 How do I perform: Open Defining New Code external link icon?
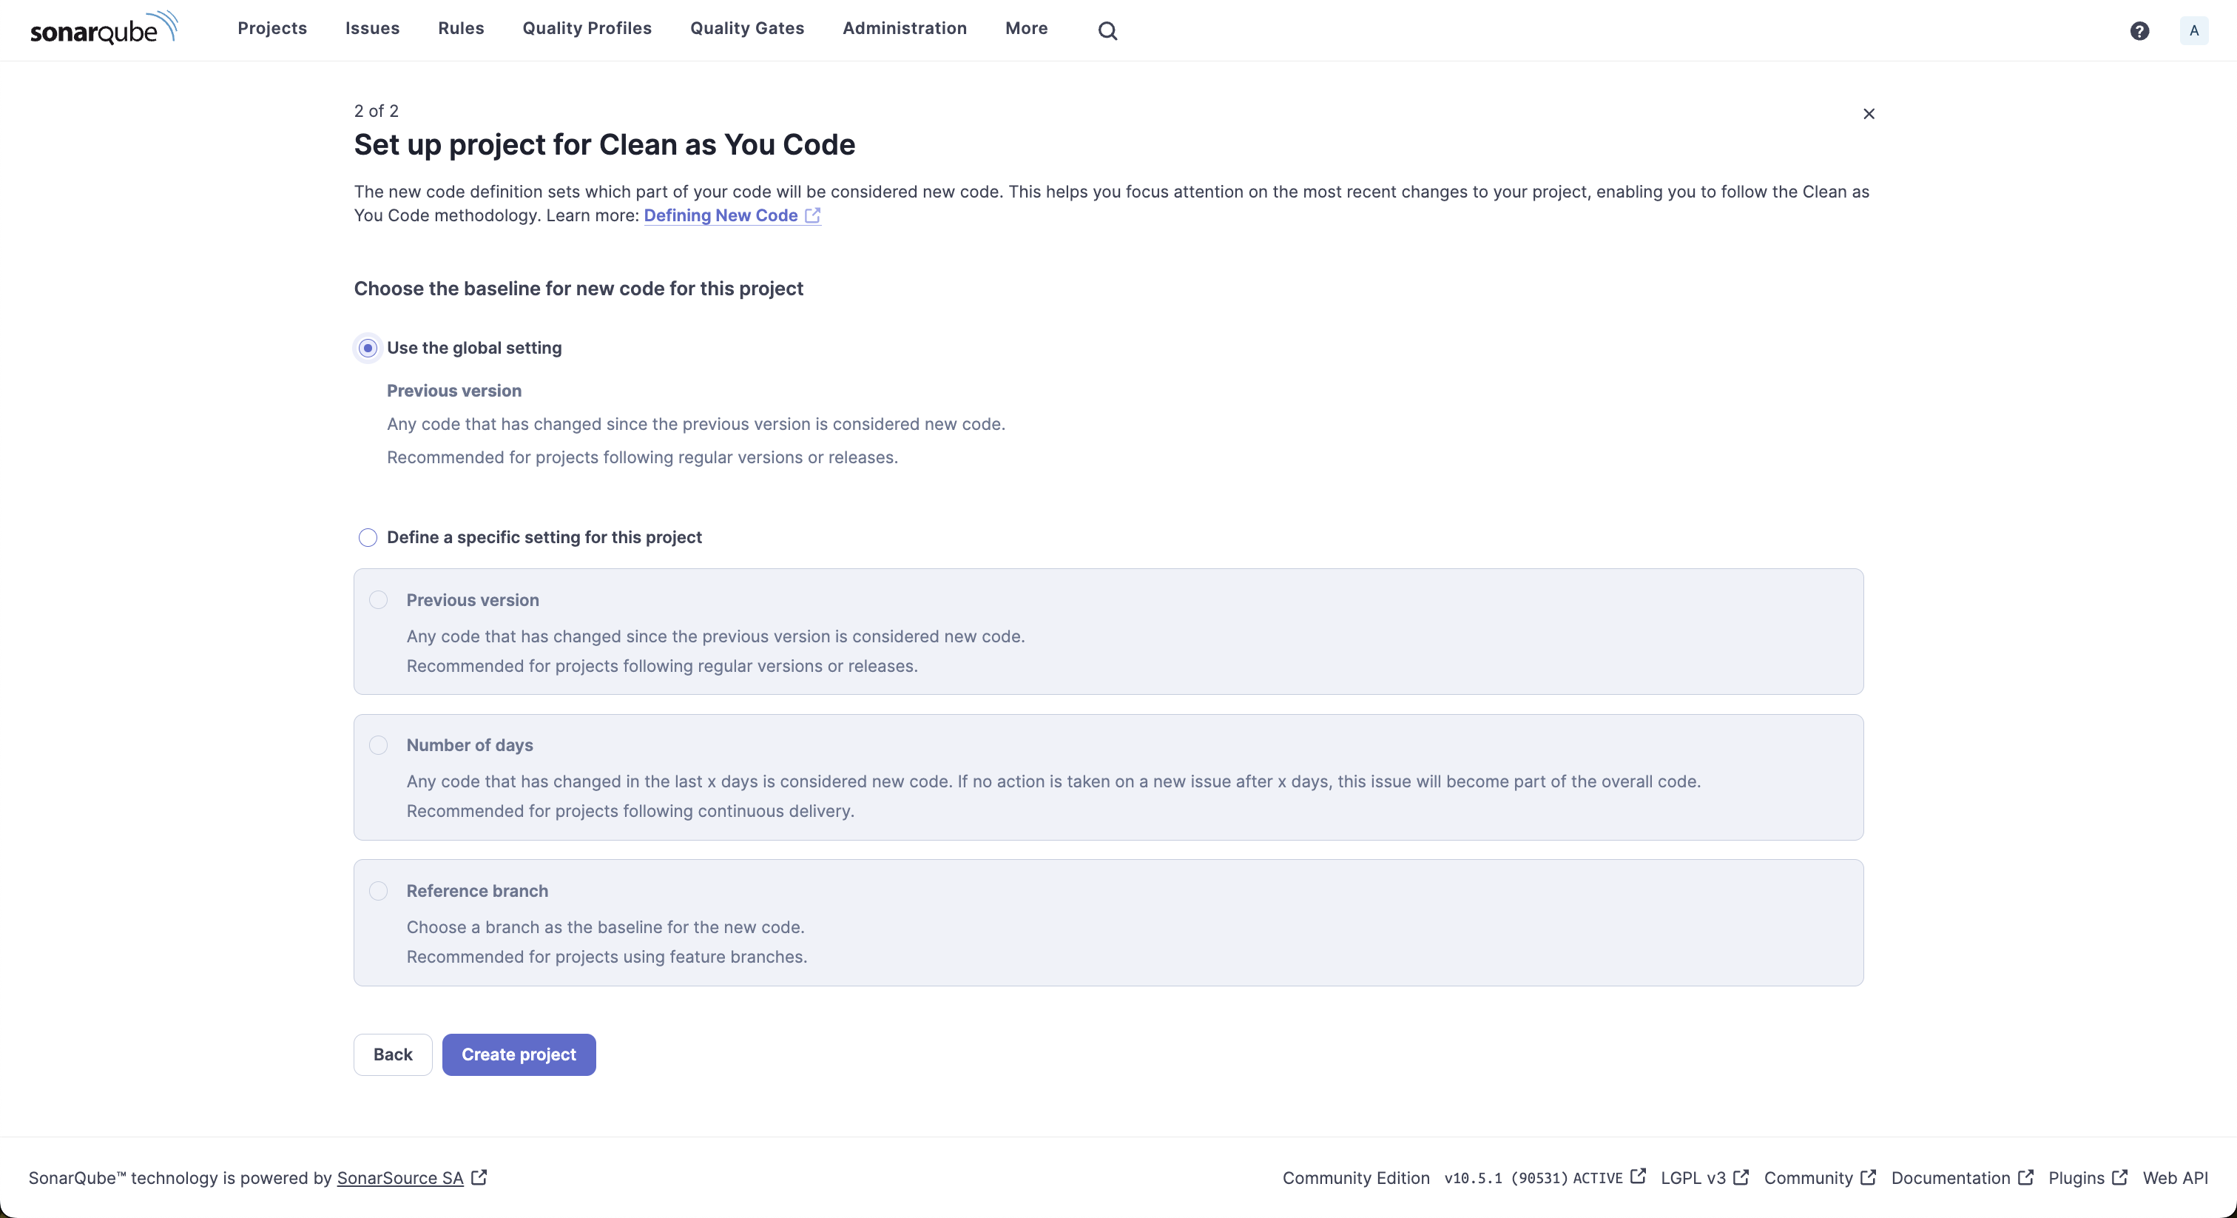(x=813, y=215)
